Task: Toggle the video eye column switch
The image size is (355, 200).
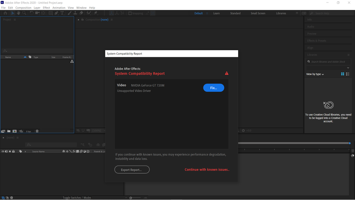Action: (x=3, y=151)
